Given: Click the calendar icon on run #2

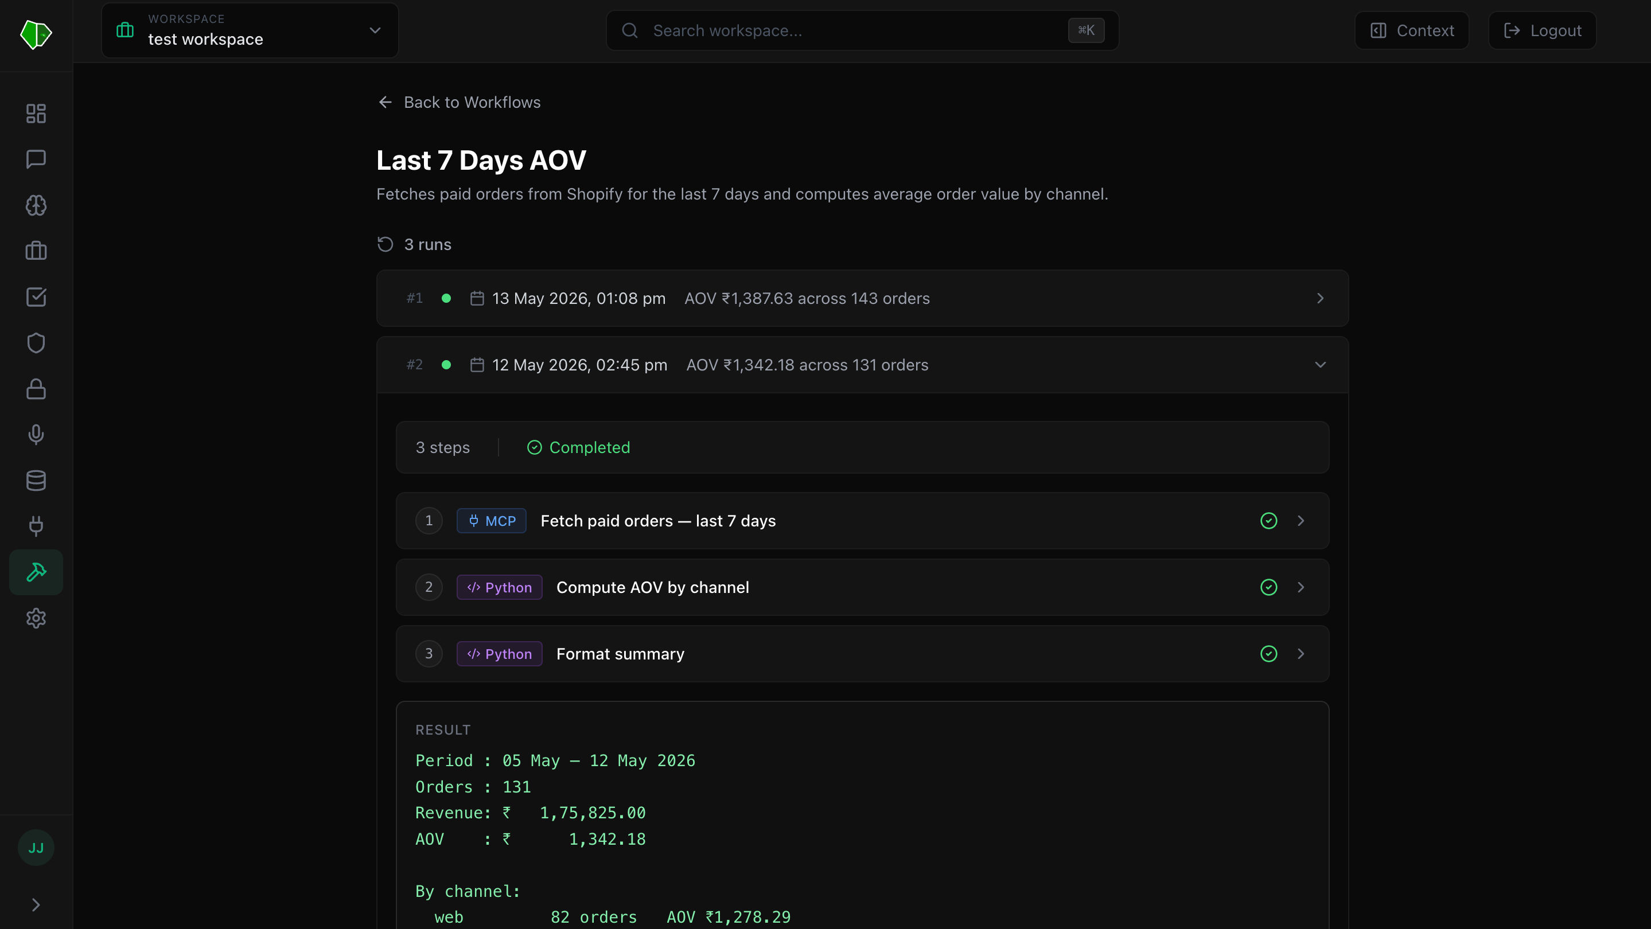Looking at the screenshot, I should [x=477, y=365].
